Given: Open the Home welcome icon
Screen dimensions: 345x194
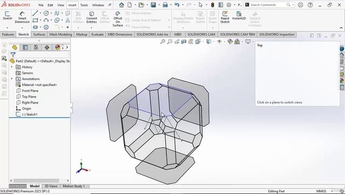Looking at the screenshot, I should pos(121,5).
